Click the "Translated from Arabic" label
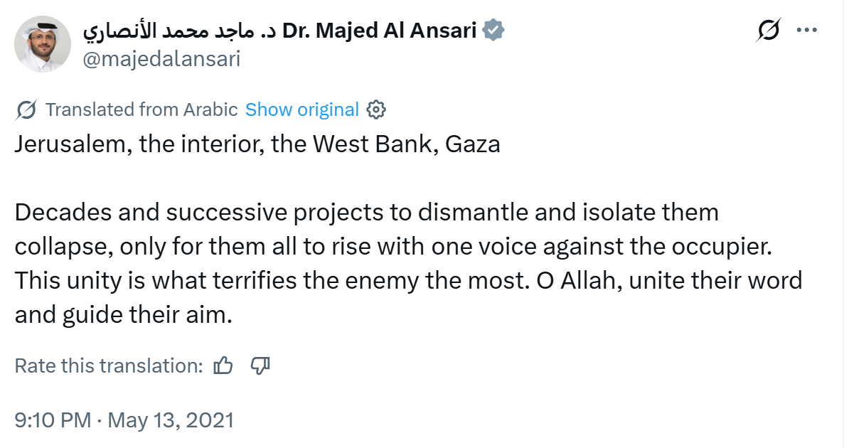Screen dimensions: 849x448 (141, 110)
